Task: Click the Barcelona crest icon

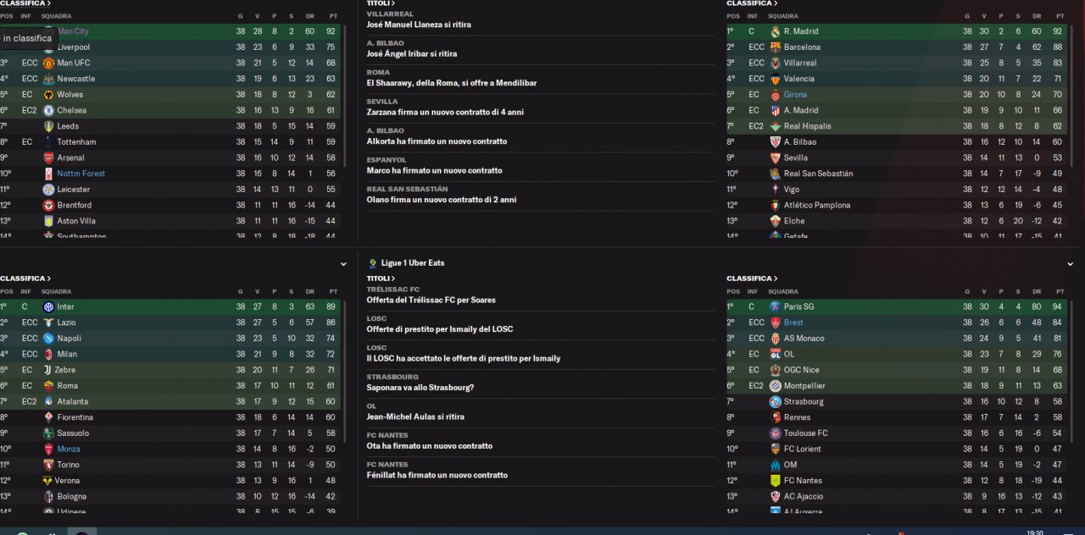Action: tap(775, 47)
